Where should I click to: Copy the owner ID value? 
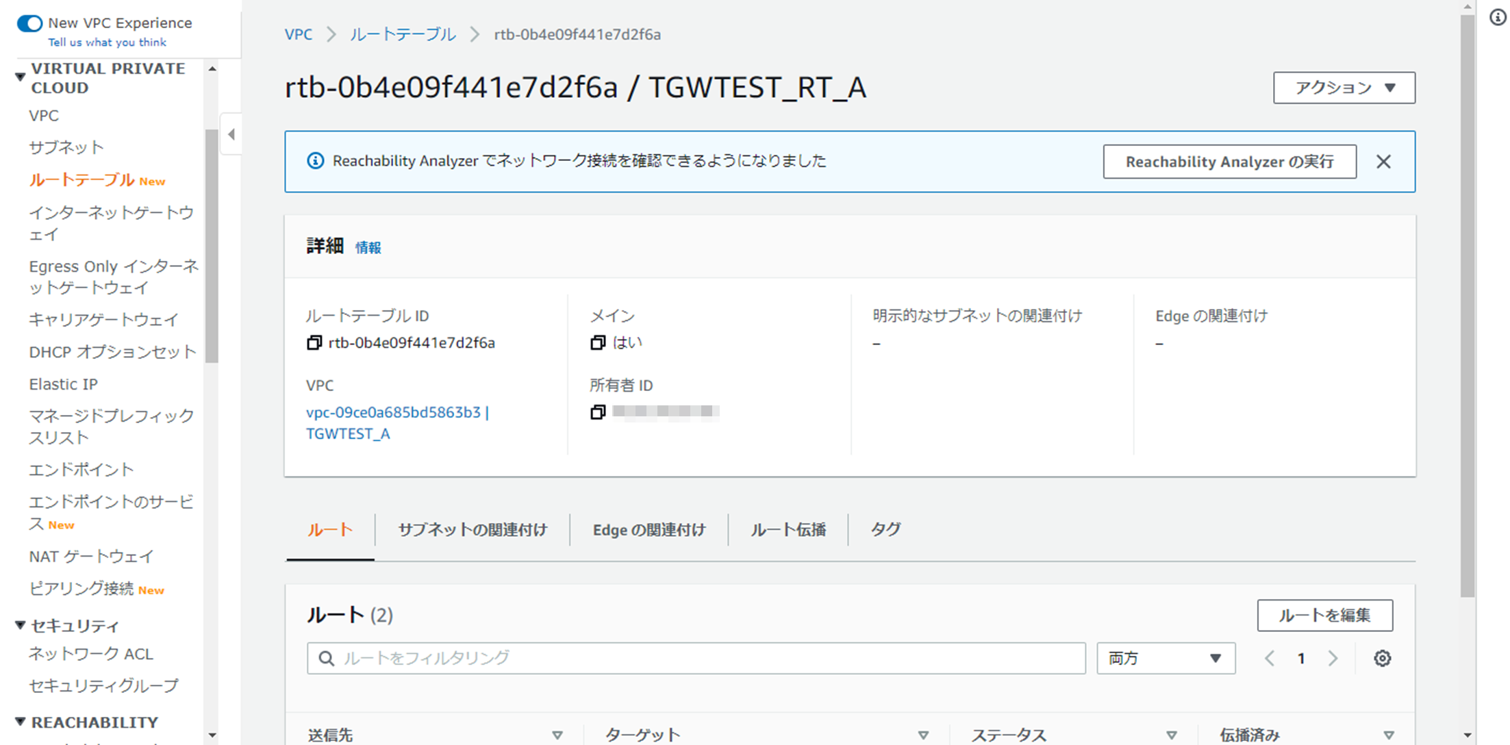[598, 412]
